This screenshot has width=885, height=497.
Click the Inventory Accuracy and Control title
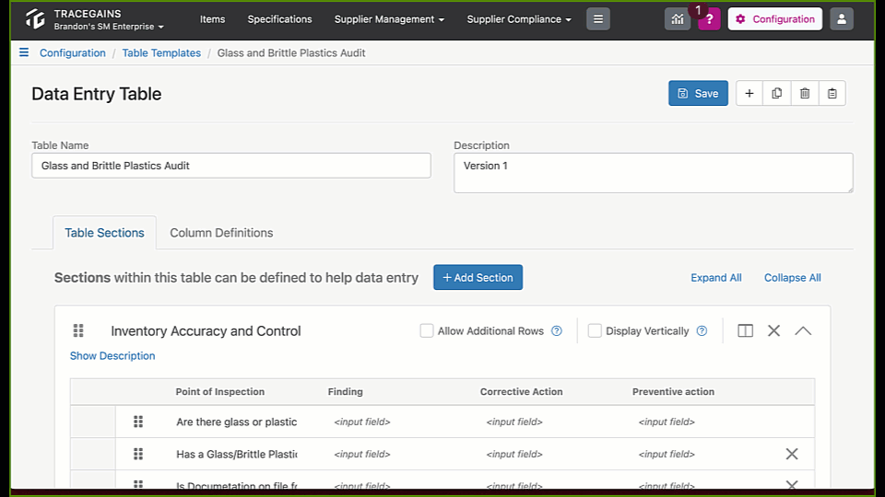point(206,330)
